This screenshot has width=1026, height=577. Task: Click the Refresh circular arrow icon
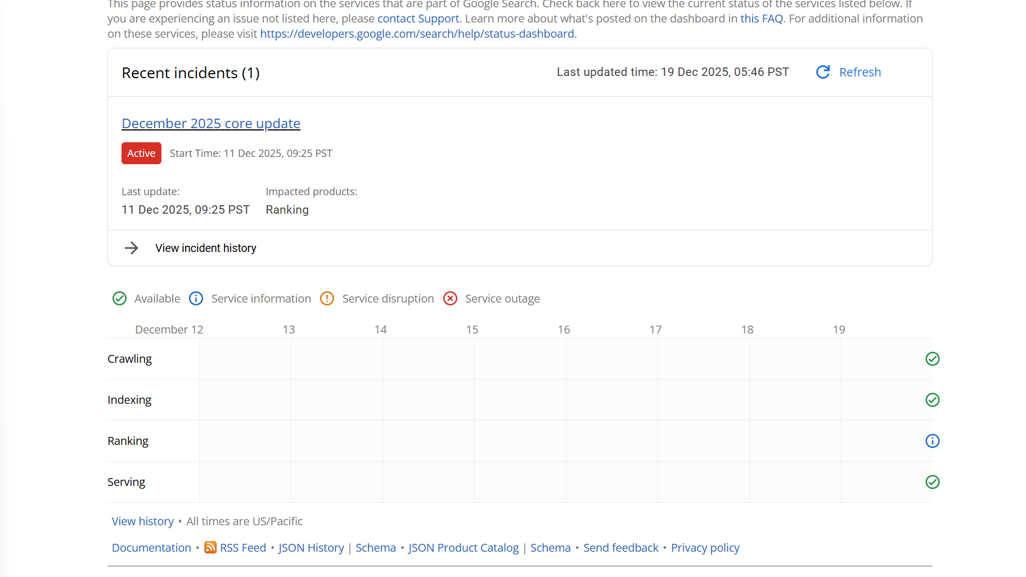pos(823,72)
